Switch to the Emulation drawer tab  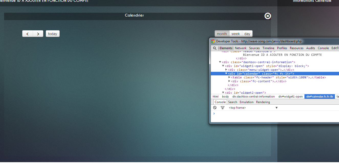point(246,102)
